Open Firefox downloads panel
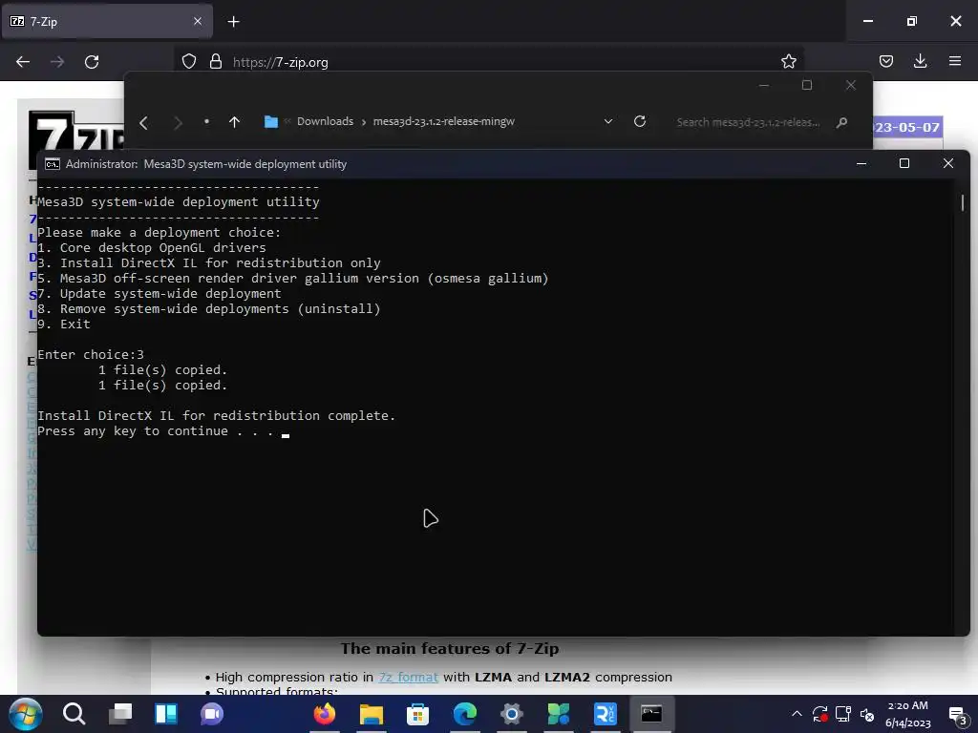 pyautogui.click(x=920, y=61)
